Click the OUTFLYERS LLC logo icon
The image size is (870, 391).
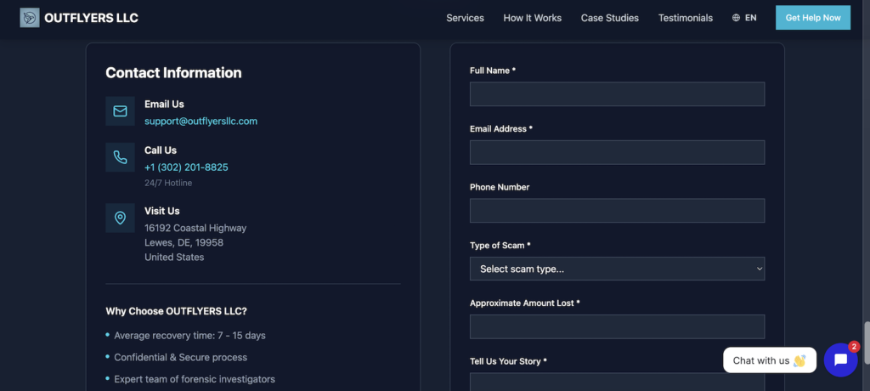30,18
